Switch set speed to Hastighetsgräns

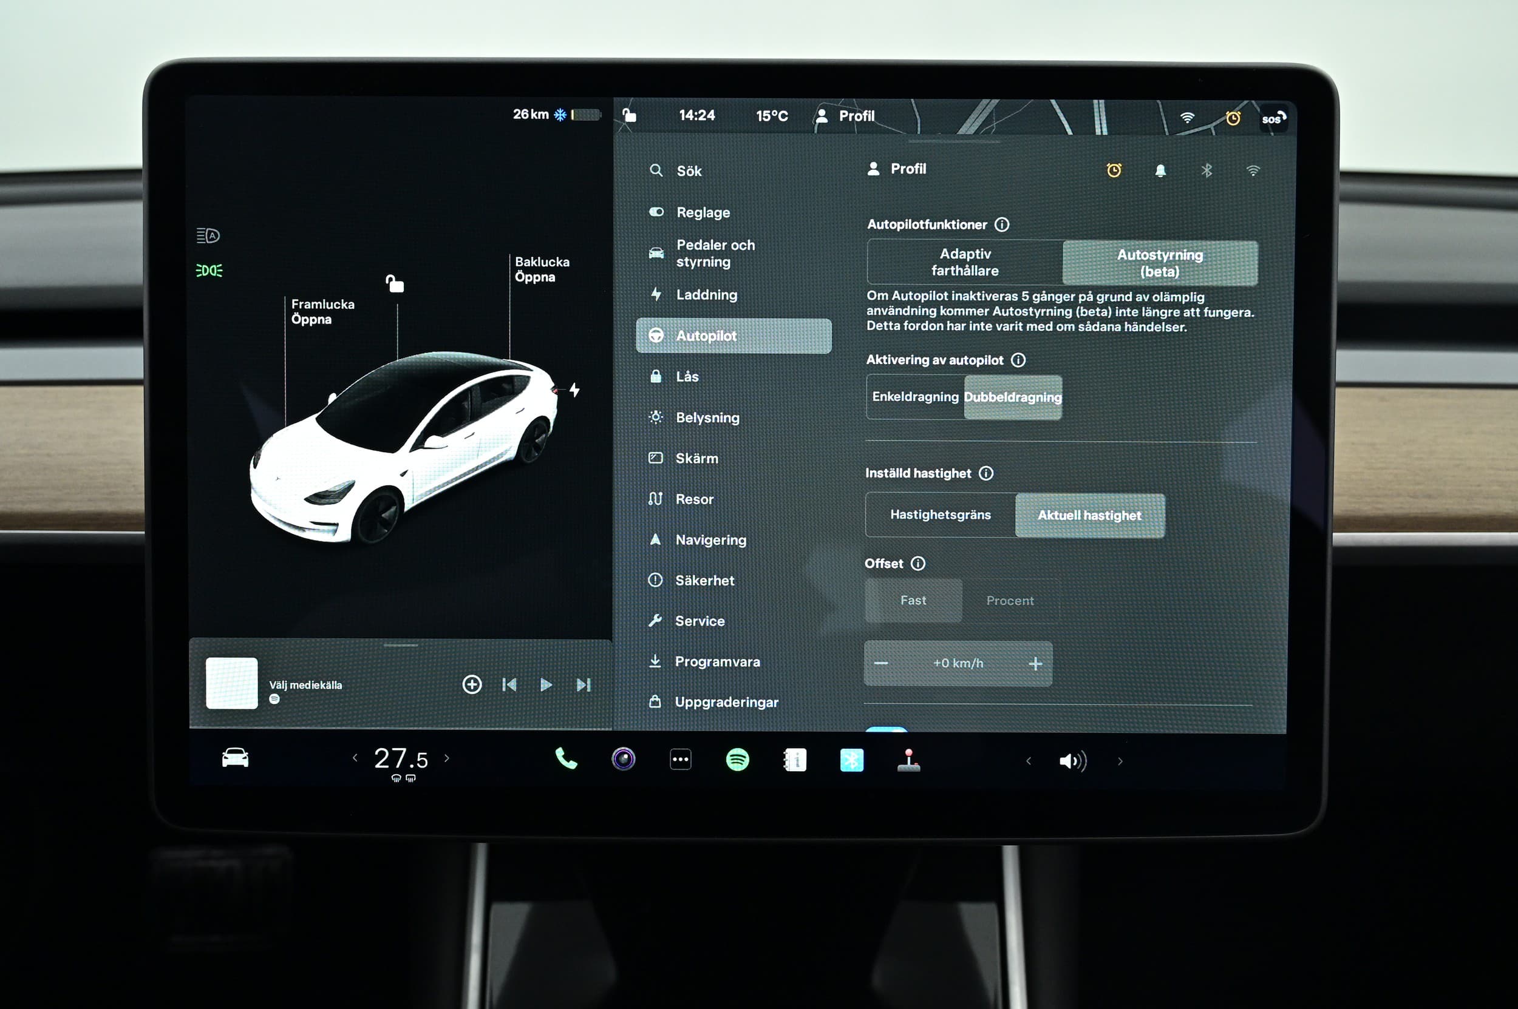(x=941, y=515)
